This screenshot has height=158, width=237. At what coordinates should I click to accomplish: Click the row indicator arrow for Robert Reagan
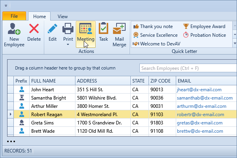[x=10, y=114]
